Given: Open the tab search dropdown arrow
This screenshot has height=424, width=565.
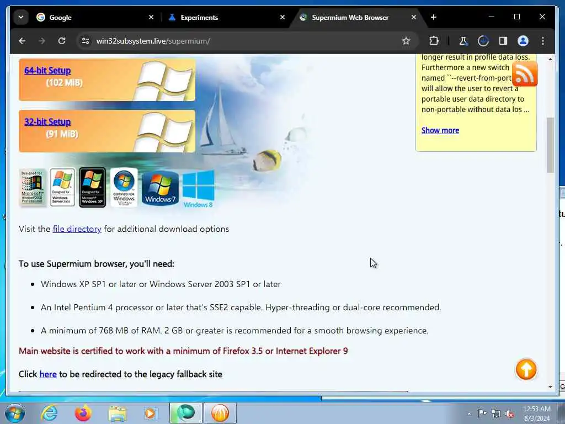Looking at the screenshot, I should point(21,17).
